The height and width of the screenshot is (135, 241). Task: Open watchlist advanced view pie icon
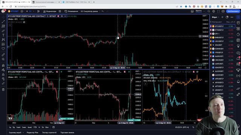point(227,17)
